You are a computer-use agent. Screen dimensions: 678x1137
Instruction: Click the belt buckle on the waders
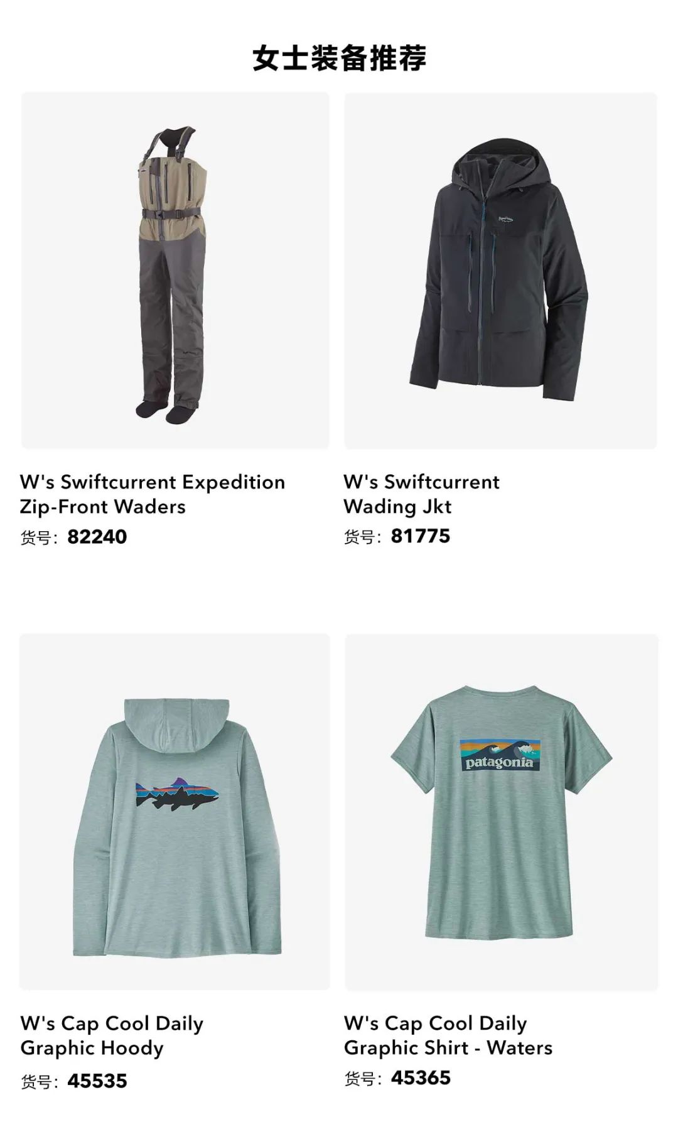[162, 213]
